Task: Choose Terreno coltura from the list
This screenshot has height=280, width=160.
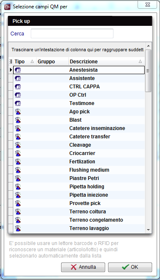Action: (x=79, y=212)
